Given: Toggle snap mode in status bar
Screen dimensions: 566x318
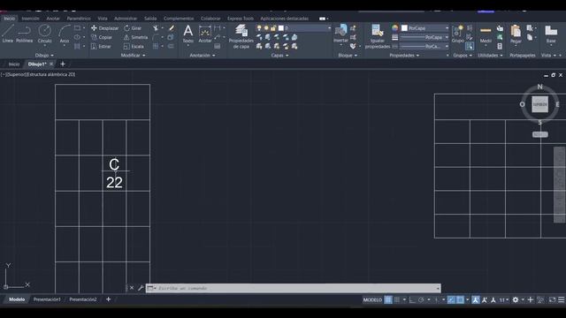Looking at the screenshot, I should 397,300.
